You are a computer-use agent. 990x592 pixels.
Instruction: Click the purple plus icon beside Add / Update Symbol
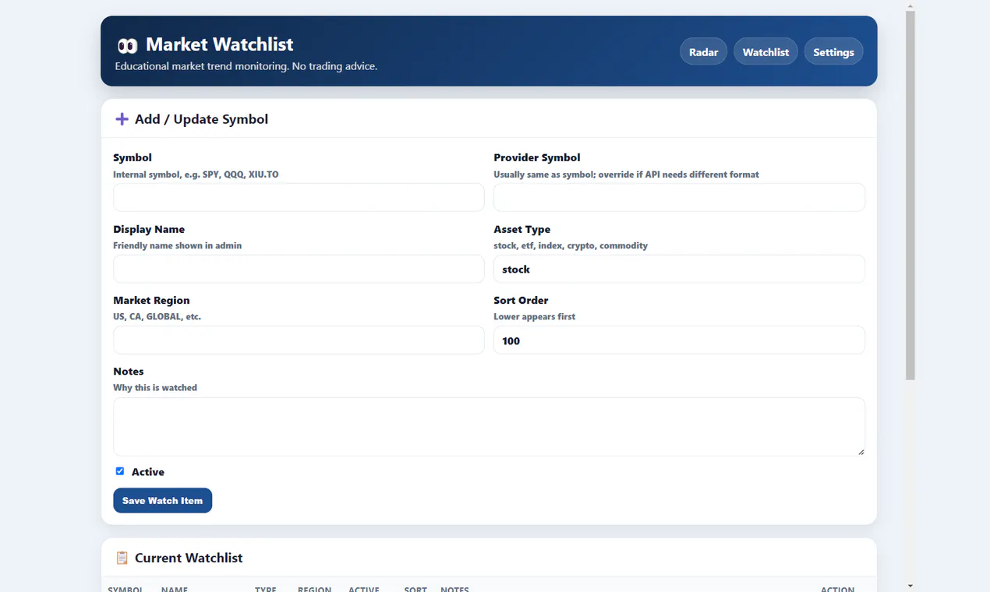(x=122, y=119)
